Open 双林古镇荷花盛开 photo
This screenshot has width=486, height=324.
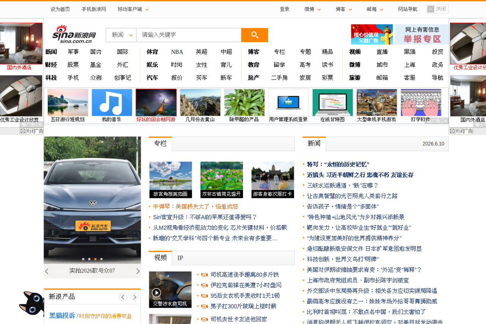tap(221, 180)
